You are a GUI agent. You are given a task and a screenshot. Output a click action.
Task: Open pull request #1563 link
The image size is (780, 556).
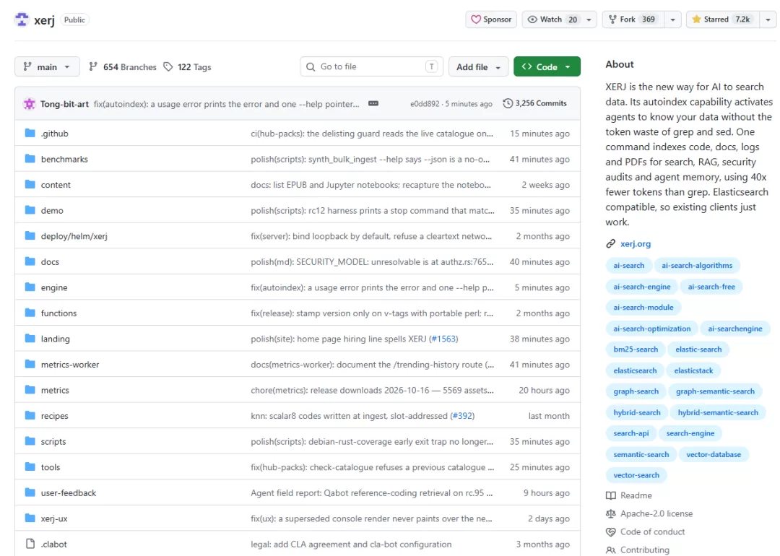coord(443,339)
